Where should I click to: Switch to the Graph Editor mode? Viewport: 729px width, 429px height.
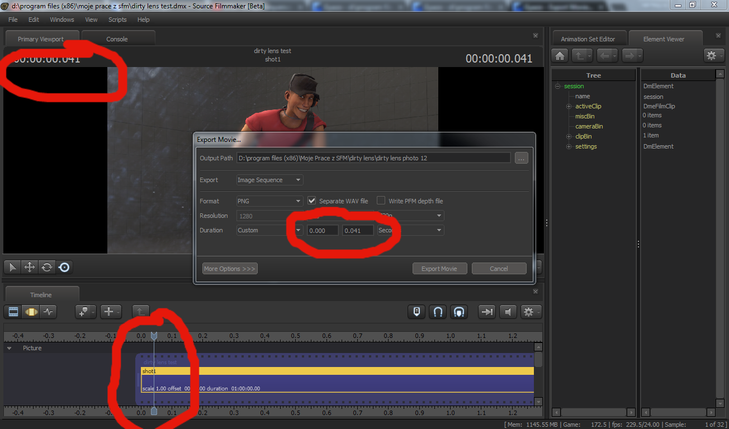coord(48,312)
